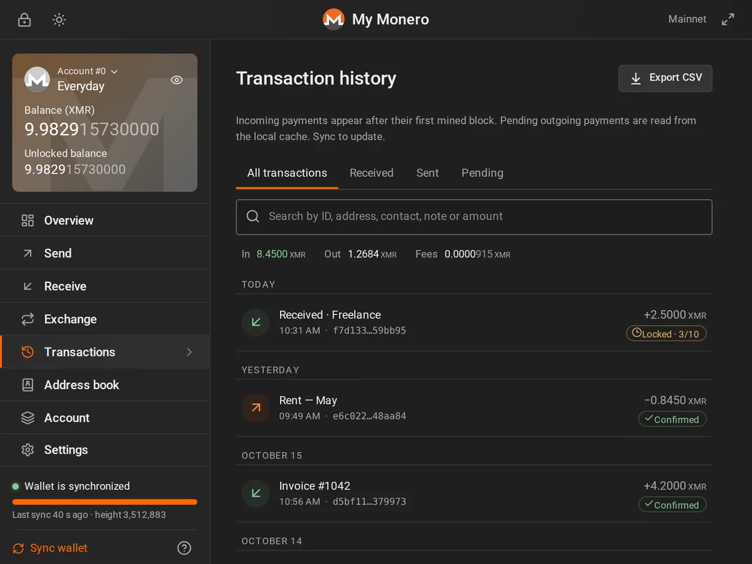Image resolution: width=752 pixels, height=564 pixels.
Task: Toggle the light/dark theme sun icon
Action: pyautogui.click(x=59, y=19)
